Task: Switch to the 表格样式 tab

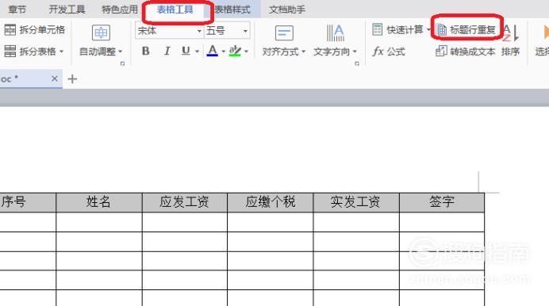Action: tap(232, 10)
